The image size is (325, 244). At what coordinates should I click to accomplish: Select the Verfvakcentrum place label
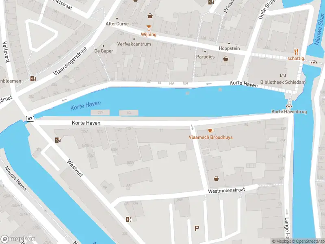point(134,44)
